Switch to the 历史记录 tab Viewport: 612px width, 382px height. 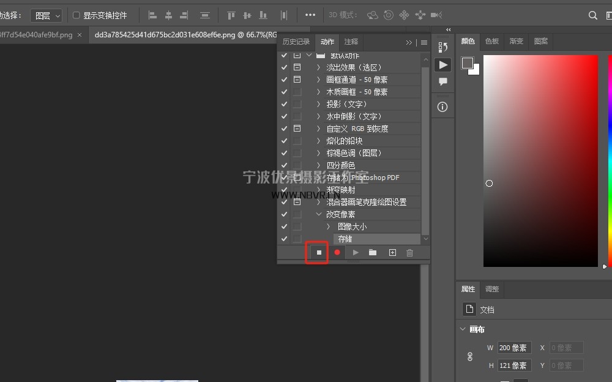(296, 42)
